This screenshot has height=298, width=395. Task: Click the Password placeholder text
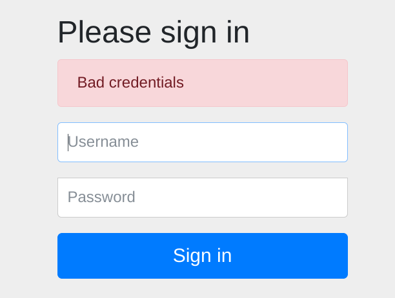point(101,198)
